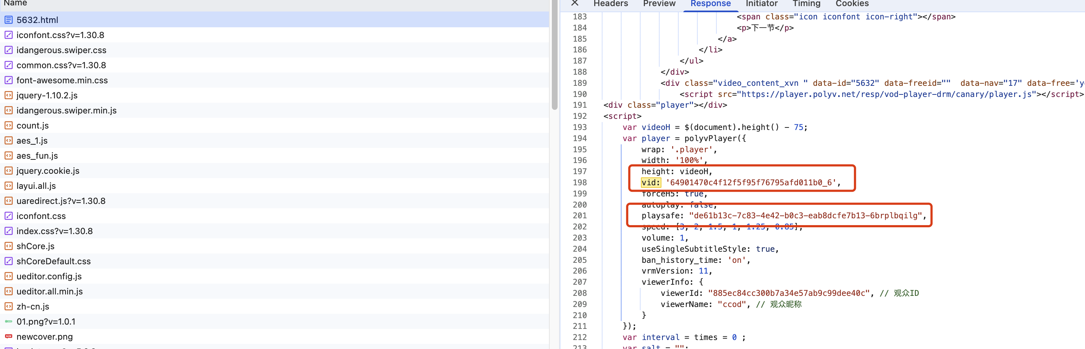Click the ueditor.config.js script icon
The height and width of the screenshot is (349, 1085).
click(x=8, y=276)
